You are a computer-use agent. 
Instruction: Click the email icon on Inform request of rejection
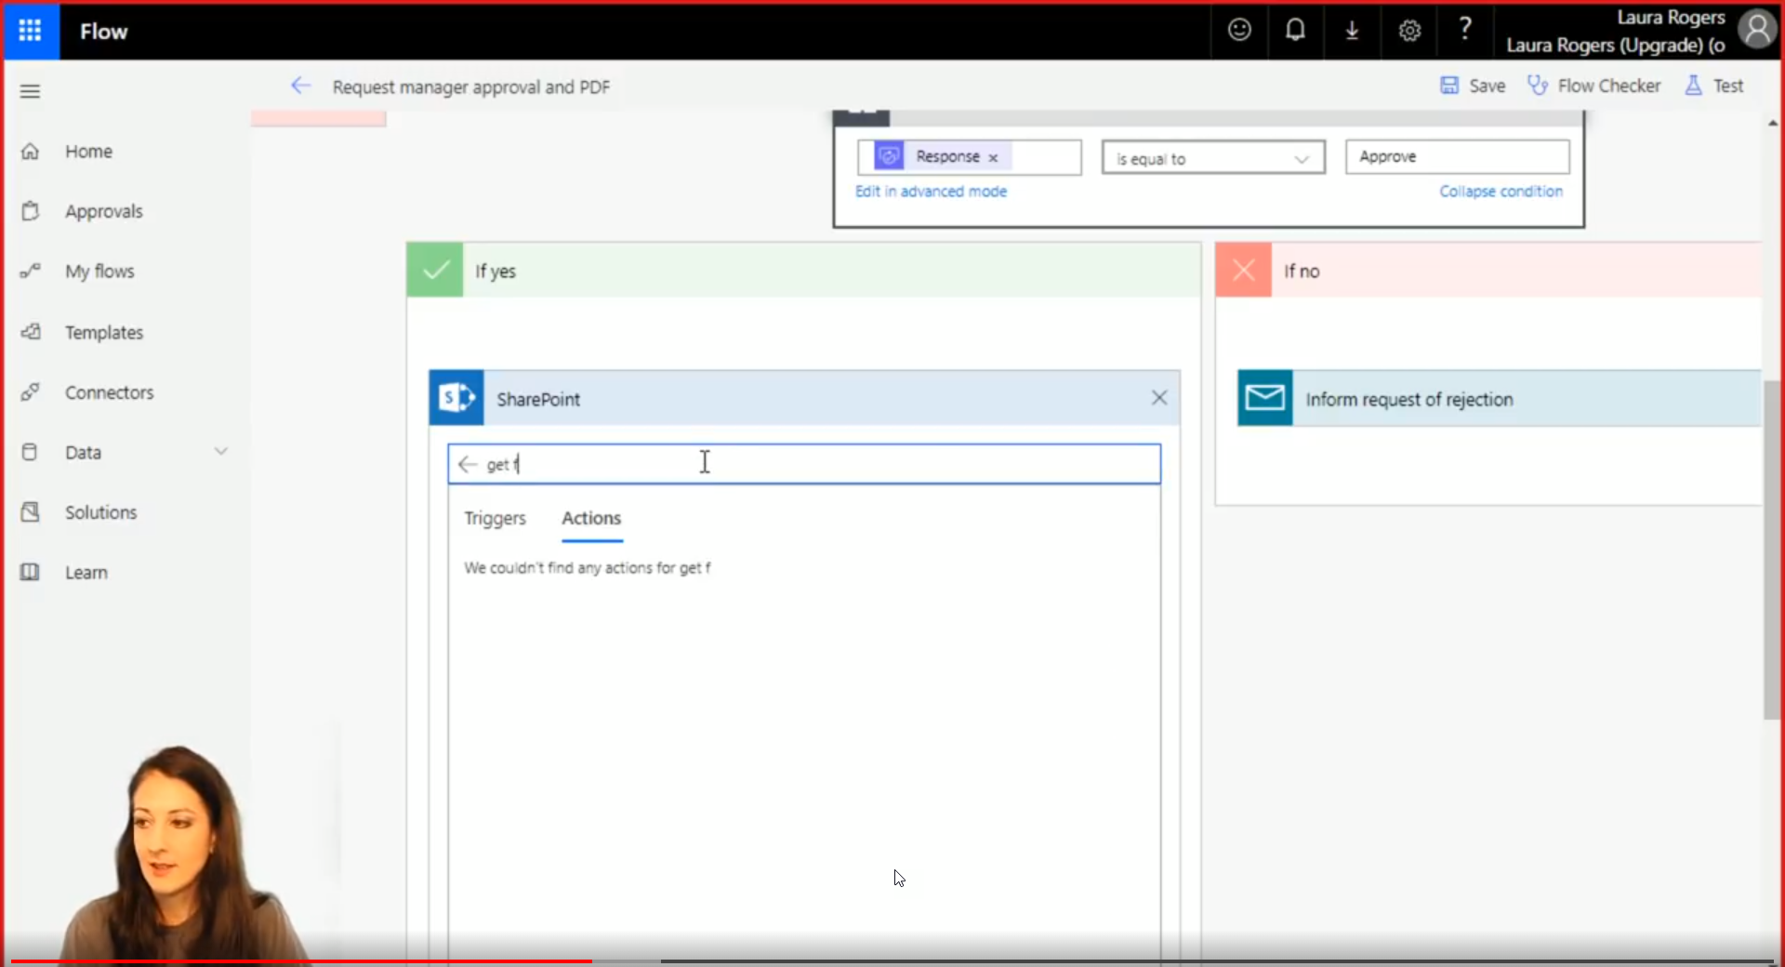(1263, 398)
